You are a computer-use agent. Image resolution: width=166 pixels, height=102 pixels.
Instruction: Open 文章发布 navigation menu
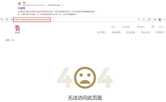coord(160,32)
